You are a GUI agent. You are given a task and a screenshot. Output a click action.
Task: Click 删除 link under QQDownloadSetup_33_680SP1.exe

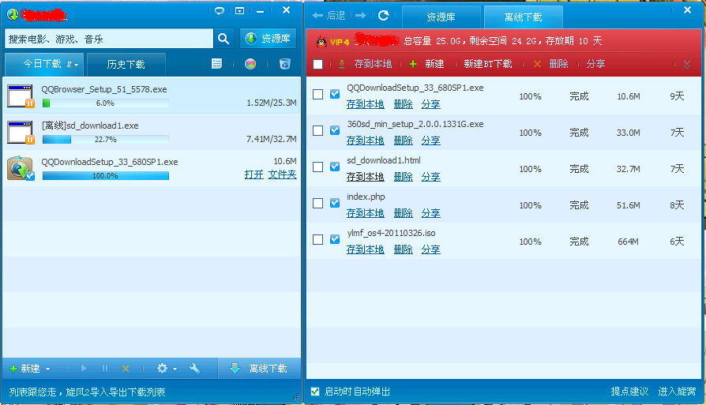[404, 104]
